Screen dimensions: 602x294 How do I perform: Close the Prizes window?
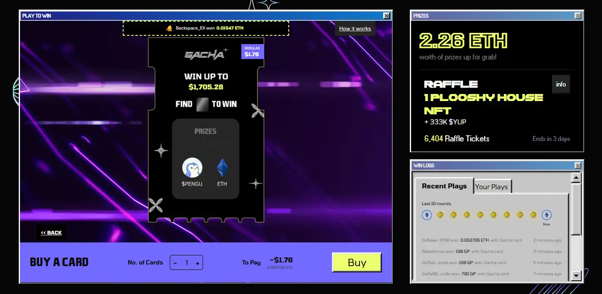click(x=578, y=16)
